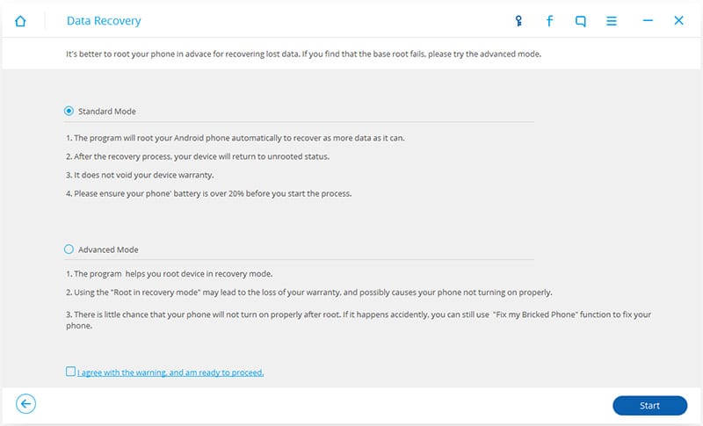Viewport: 703px width, 426px height.
Task: Open the hamburger menu
Action: 612,21
